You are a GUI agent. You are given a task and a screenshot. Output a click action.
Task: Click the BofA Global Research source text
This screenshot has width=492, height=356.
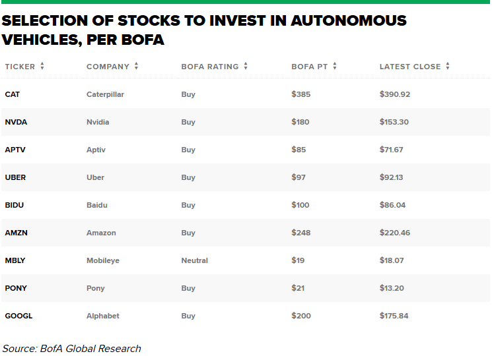(x=71, y=348)
